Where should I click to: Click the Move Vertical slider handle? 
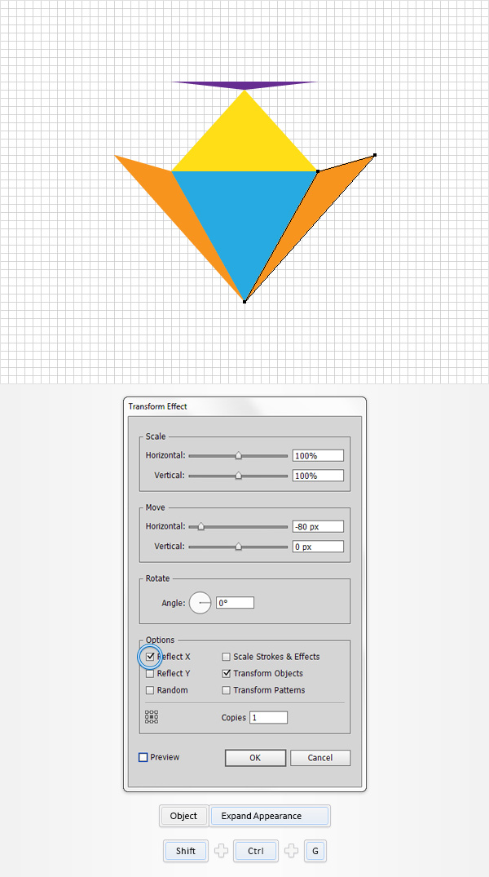239,547
